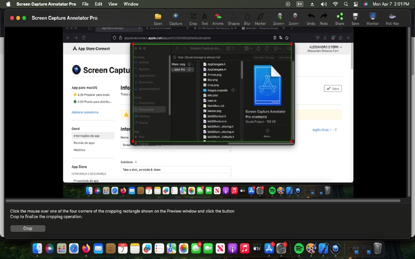The width and height of the screenshot is (415, 259).
Task: Open Siri from the menu bar
Action: [366, 4]
